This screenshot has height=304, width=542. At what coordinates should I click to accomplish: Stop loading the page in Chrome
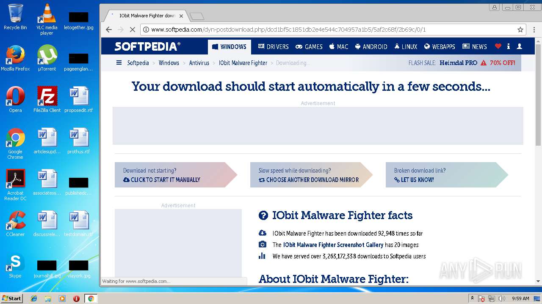132,30
